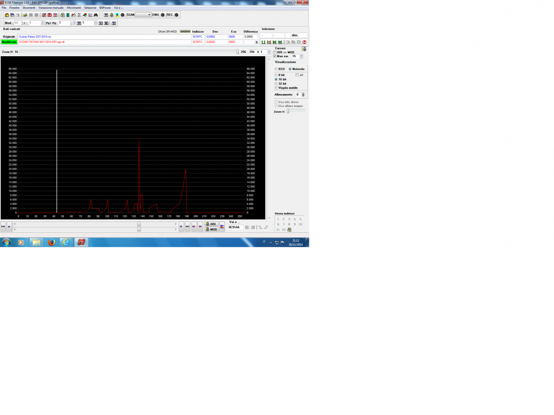Open the File menu
The image size is (554, 415).
tap(4, 8)
